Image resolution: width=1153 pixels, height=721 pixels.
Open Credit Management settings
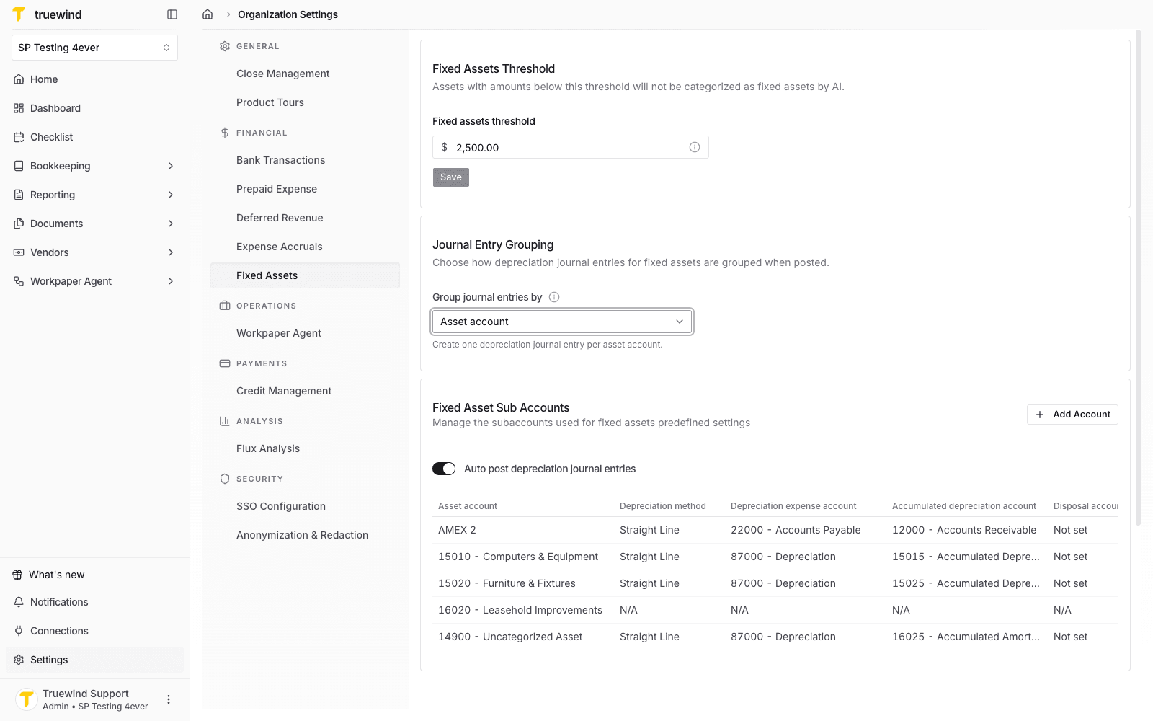(305, 391)
